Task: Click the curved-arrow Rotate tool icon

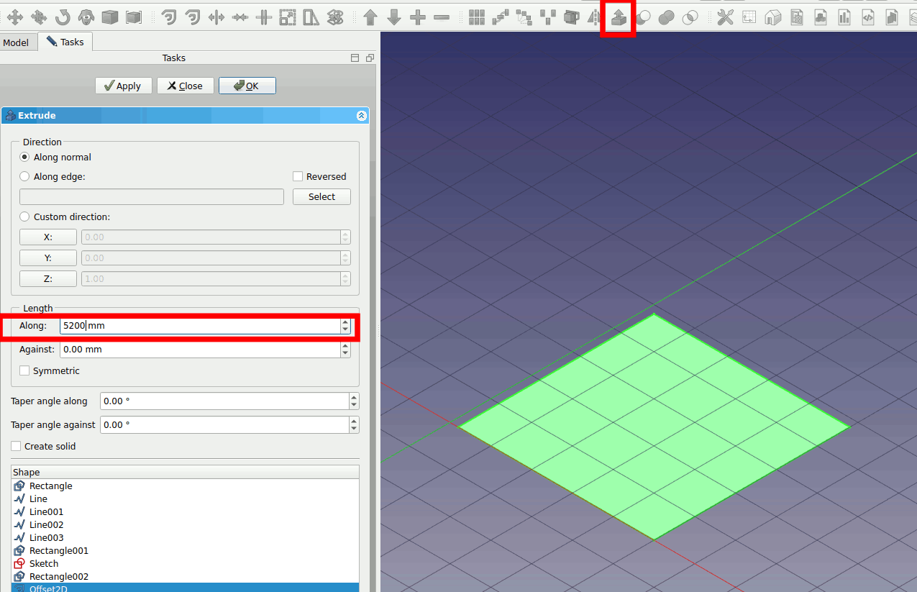Action: tap(63, 17)
